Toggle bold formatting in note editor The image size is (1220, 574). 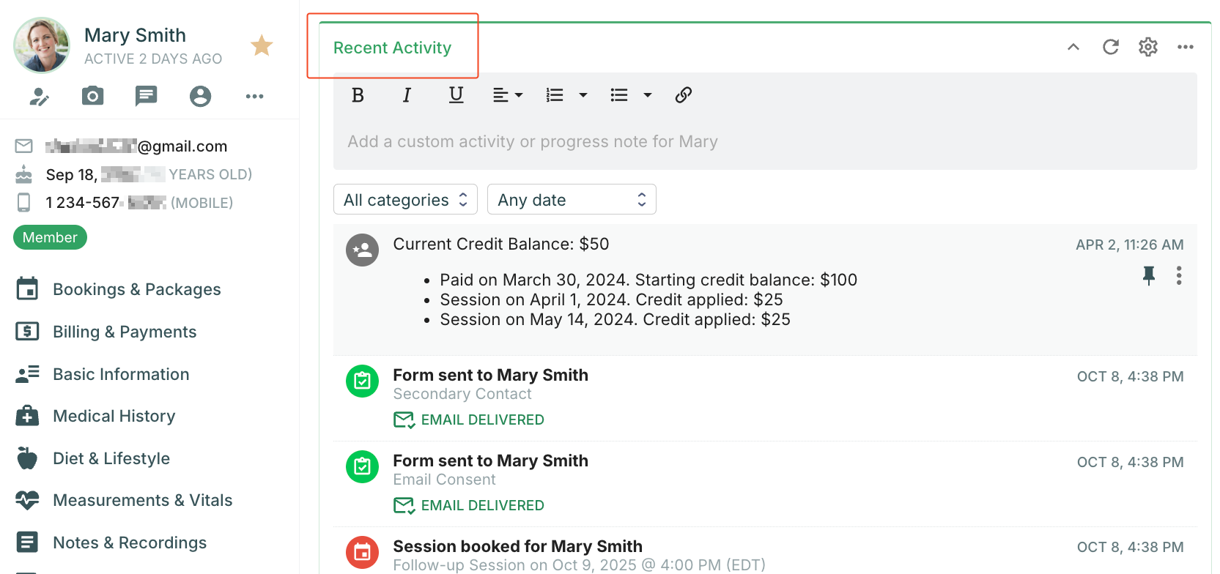coord(358,95)
